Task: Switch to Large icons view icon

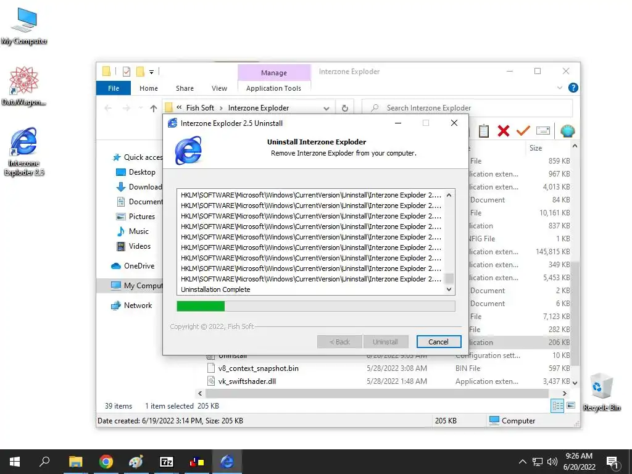Action: [571, 405]
